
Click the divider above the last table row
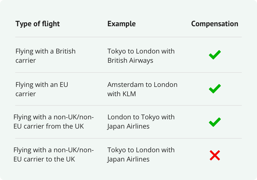tap(128, 138)
